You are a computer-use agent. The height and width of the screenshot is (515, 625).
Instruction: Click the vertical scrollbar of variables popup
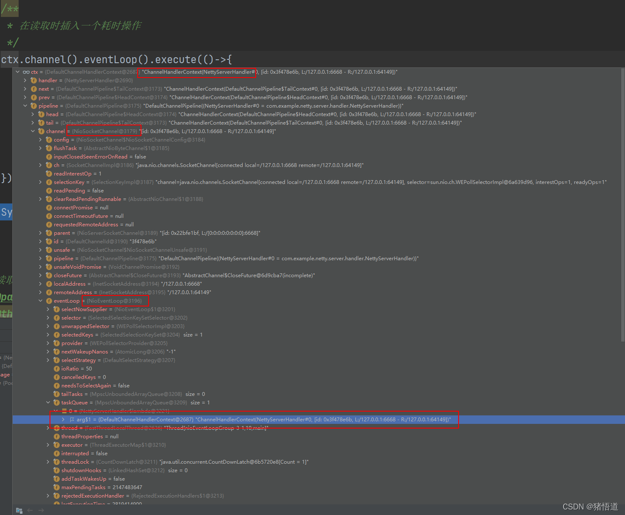(x=622, y=205)
